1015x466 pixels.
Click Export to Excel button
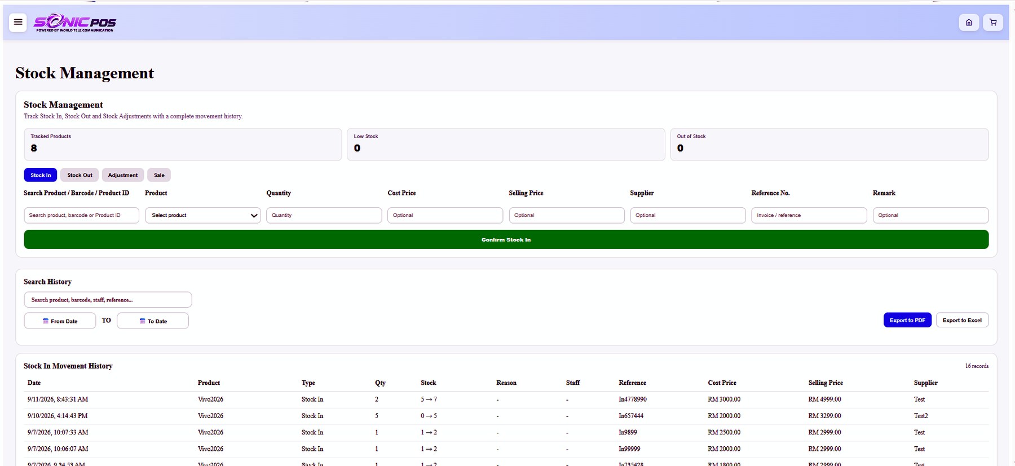[x=962, y=320]
